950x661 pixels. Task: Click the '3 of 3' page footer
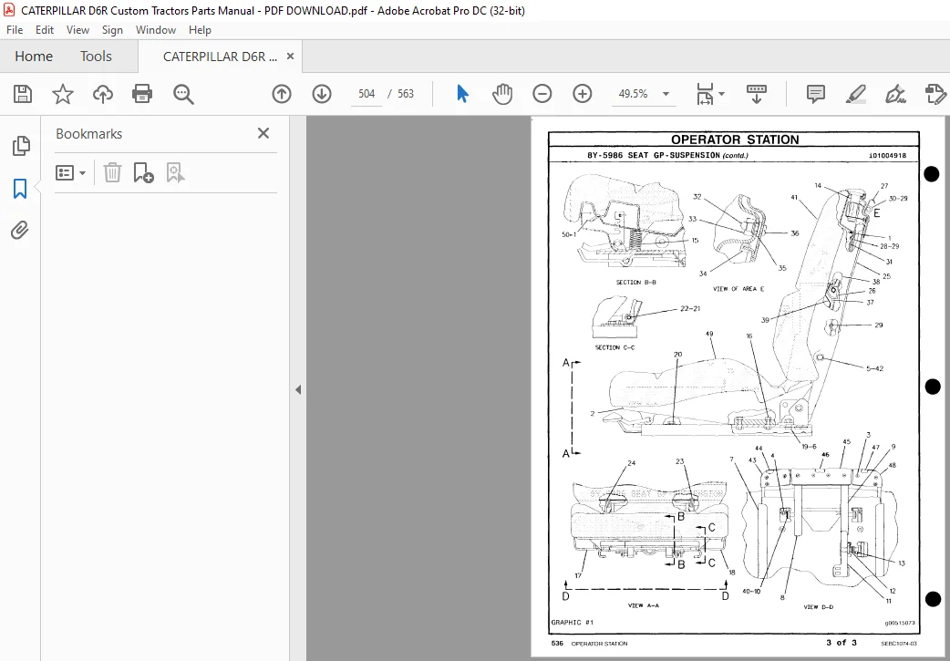point(841,643)
